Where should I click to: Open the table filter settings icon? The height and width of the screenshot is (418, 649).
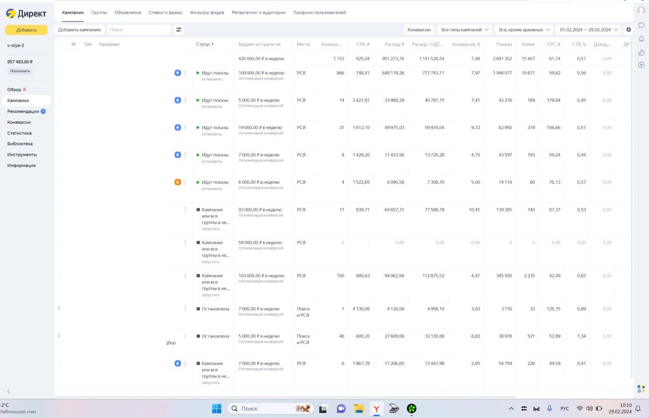(179, 30)
